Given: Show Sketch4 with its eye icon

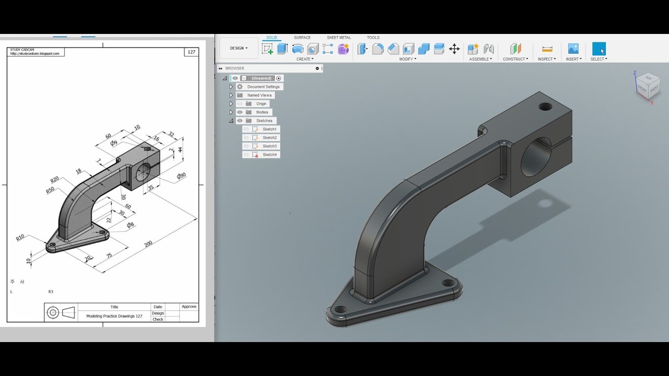Looking at the screenshot, I should (x=246, y=155).
